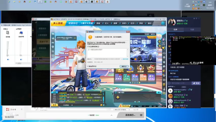Screen dimensions: 216x122
Task: Click 扬声器 volume slider handle
Action: (8, 55)
